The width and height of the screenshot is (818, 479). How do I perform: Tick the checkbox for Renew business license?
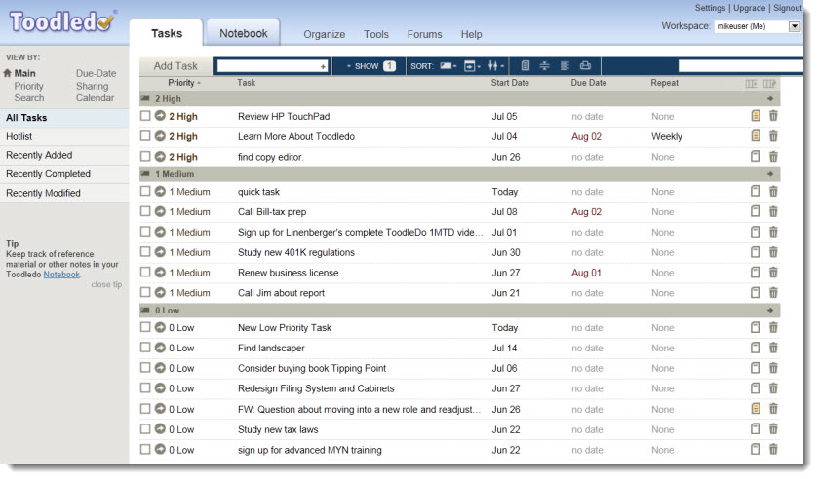(145, 273)
